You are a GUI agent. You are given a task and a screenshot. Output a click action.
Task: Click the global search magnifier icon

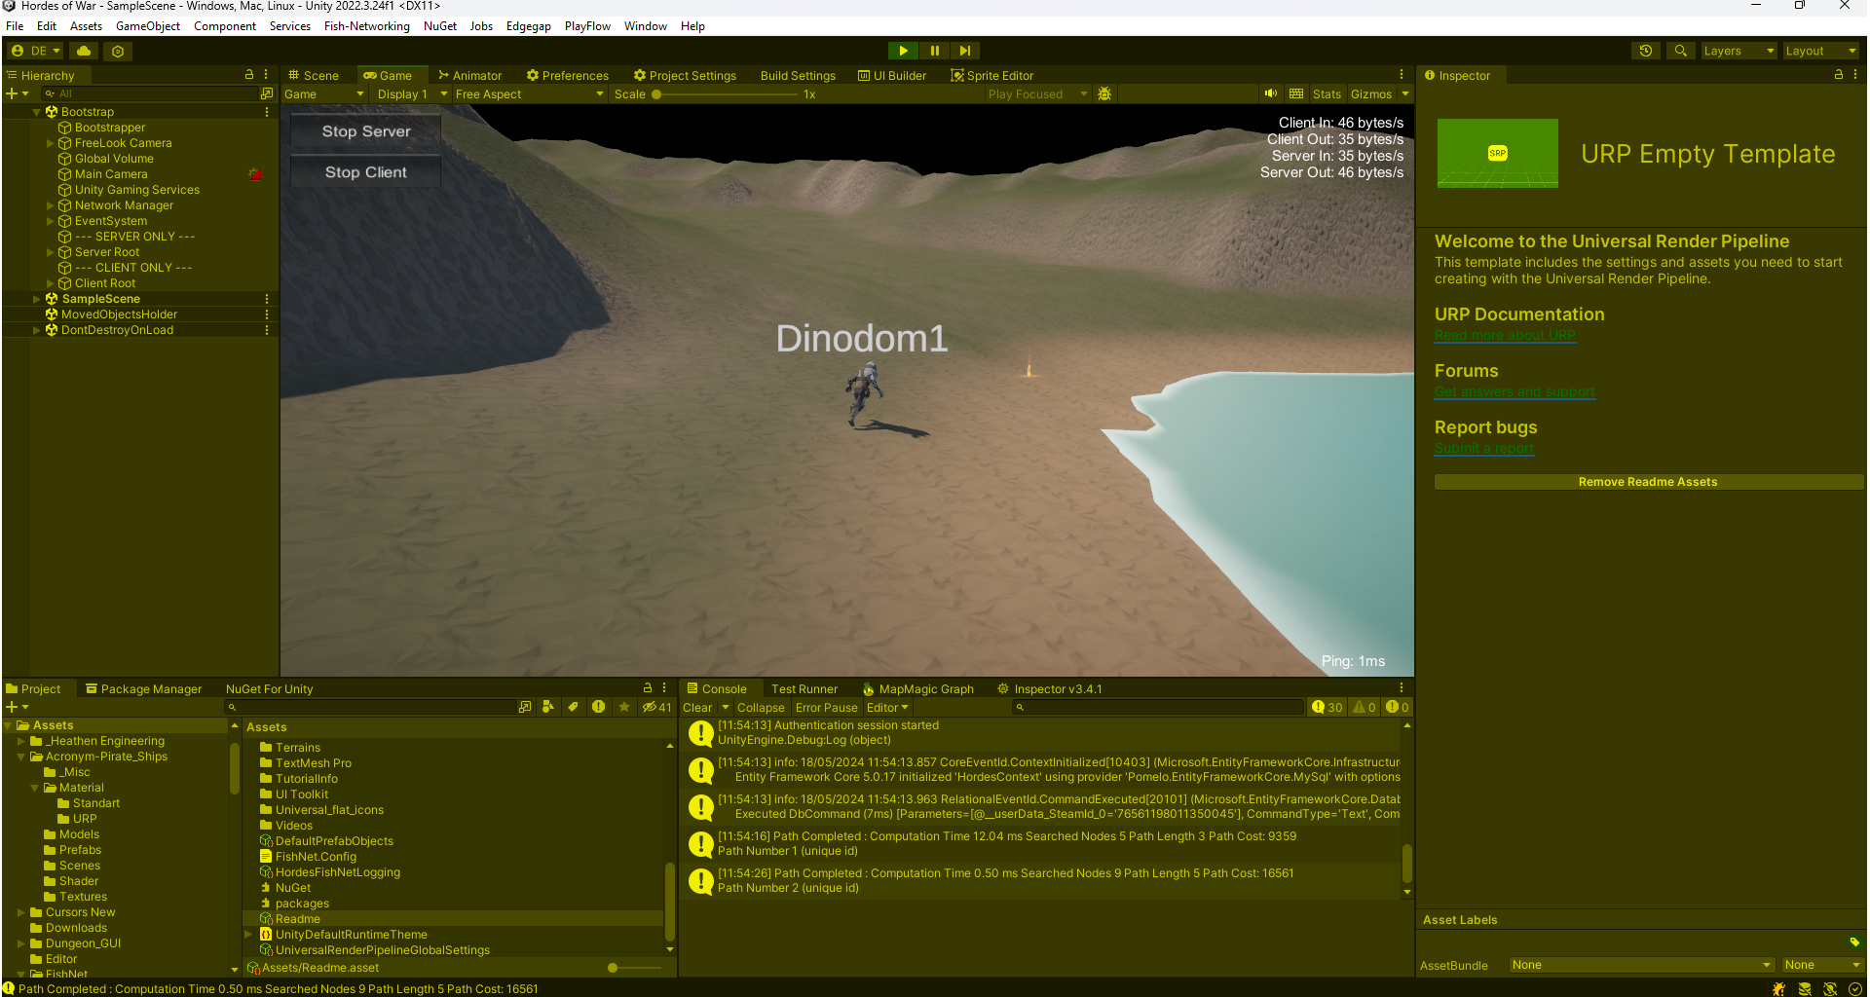pyautogui.click(x=1680, y=51)
